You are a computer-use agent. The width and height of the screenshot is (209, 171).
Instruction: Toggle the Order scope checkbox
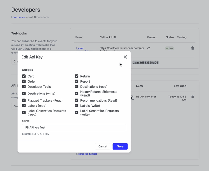[24, 82]
